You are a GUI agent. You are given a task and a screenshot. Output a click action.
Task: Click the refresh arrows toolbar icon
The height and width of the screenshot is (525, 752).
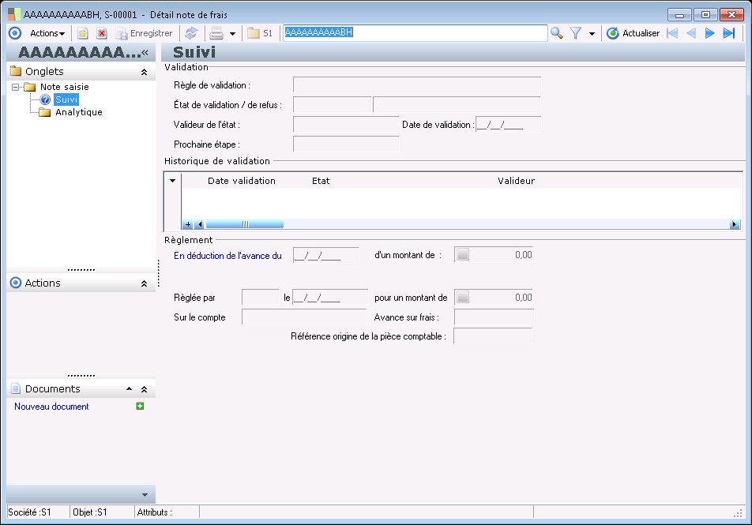[x=191, y=33]
